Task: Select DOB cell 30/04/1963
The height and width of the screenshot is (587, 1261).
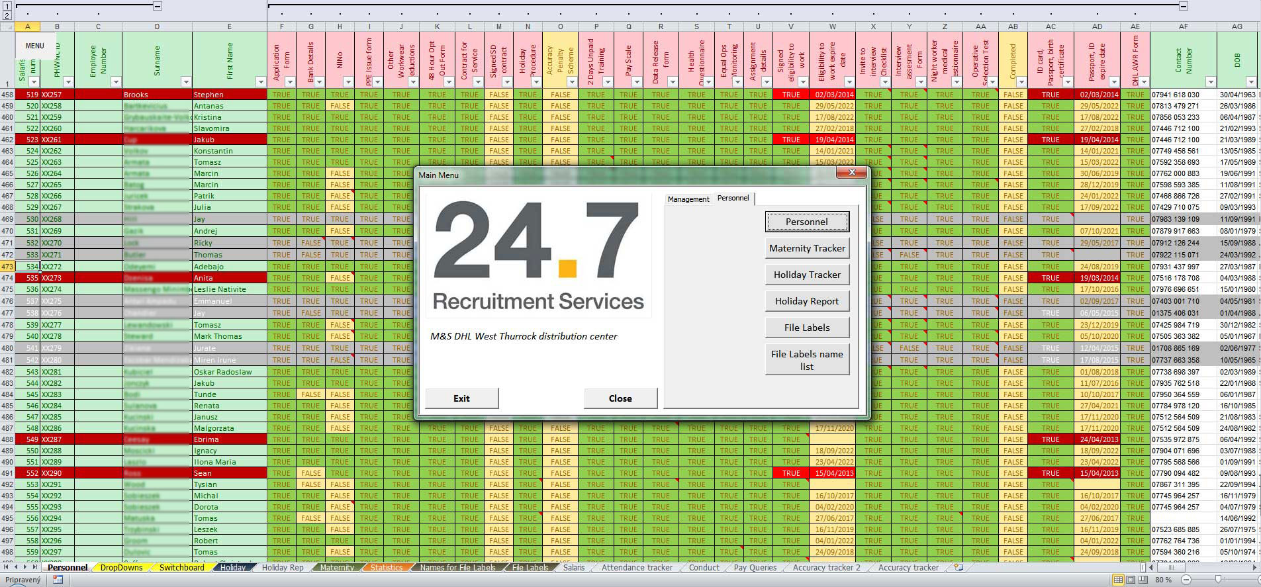Action: [x=1237, y=95]
